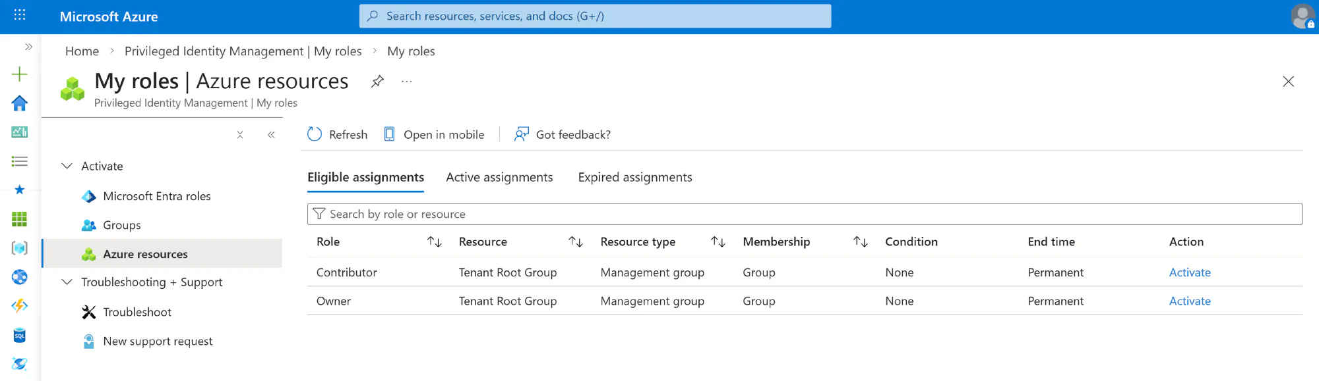The height and width of the screenshot is (381, 1319).
Task: Close the My roles blade
Action: pos(1288,82)
